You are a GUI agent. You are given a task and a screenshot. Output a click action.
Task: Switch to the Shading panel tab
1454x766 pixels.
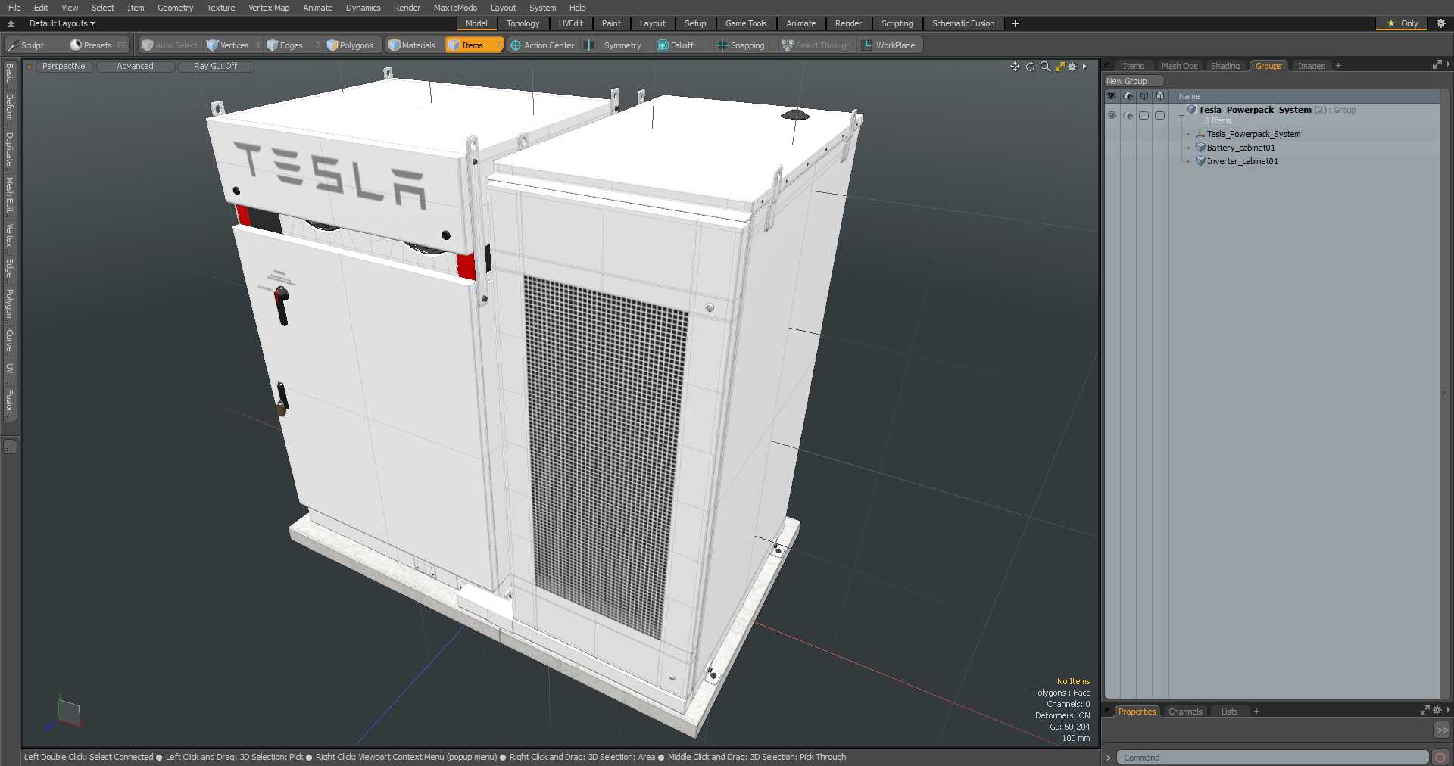coord(1225,66)
